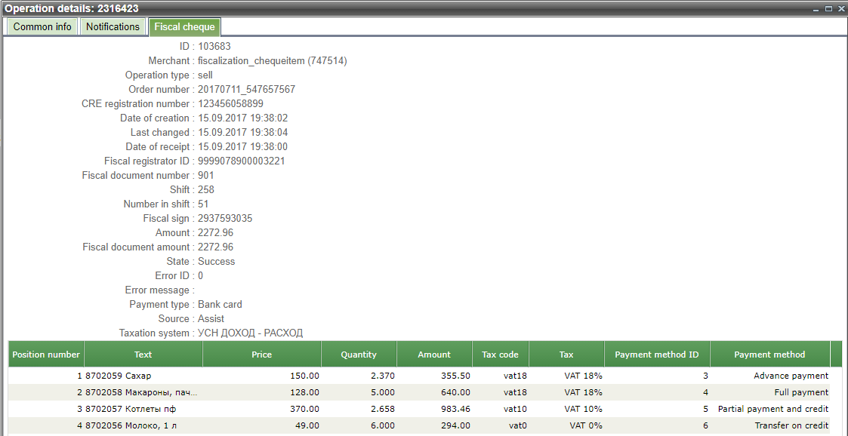Select the Fiscal cheque tab

pos(184,27)
